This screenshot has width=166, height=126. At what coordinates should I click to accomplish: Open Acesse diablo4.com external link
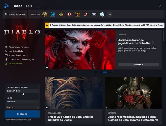coord(16,55)
